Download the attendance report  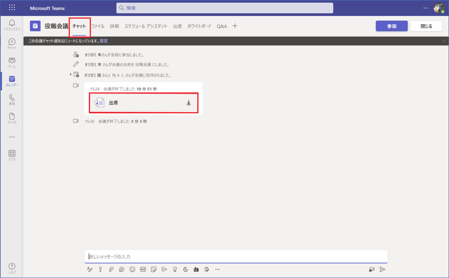(189, 103)
